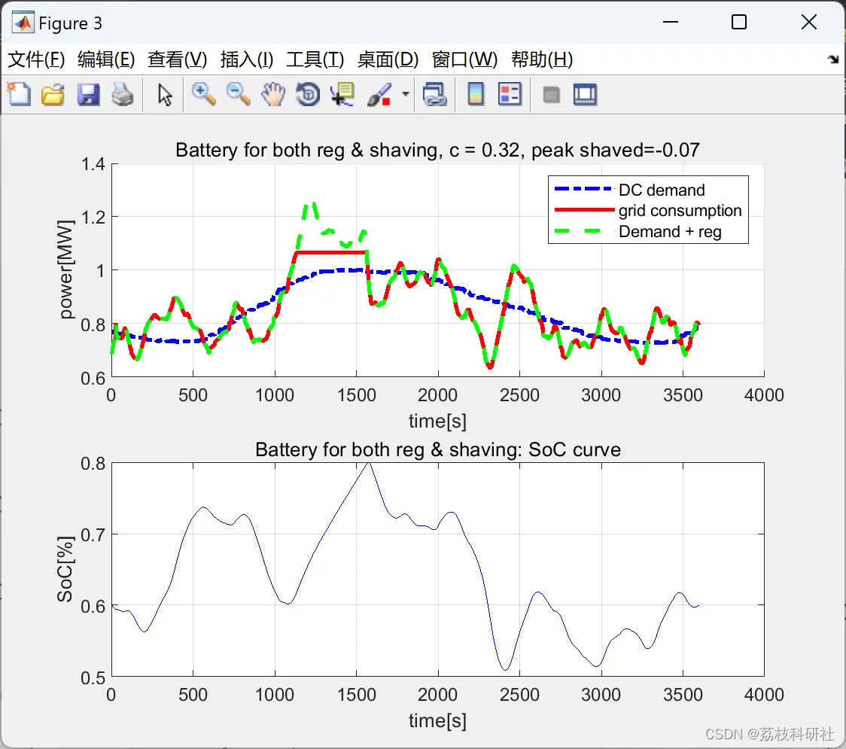The image size is (846, 749).
Task: Click Show Plot Tools and Dock icon
Action: [585, 94]
